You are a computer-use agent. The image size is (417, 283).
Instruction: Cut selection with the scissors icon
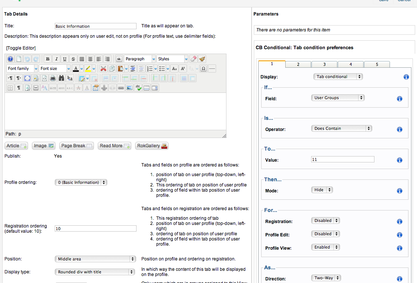click(103, 68)
